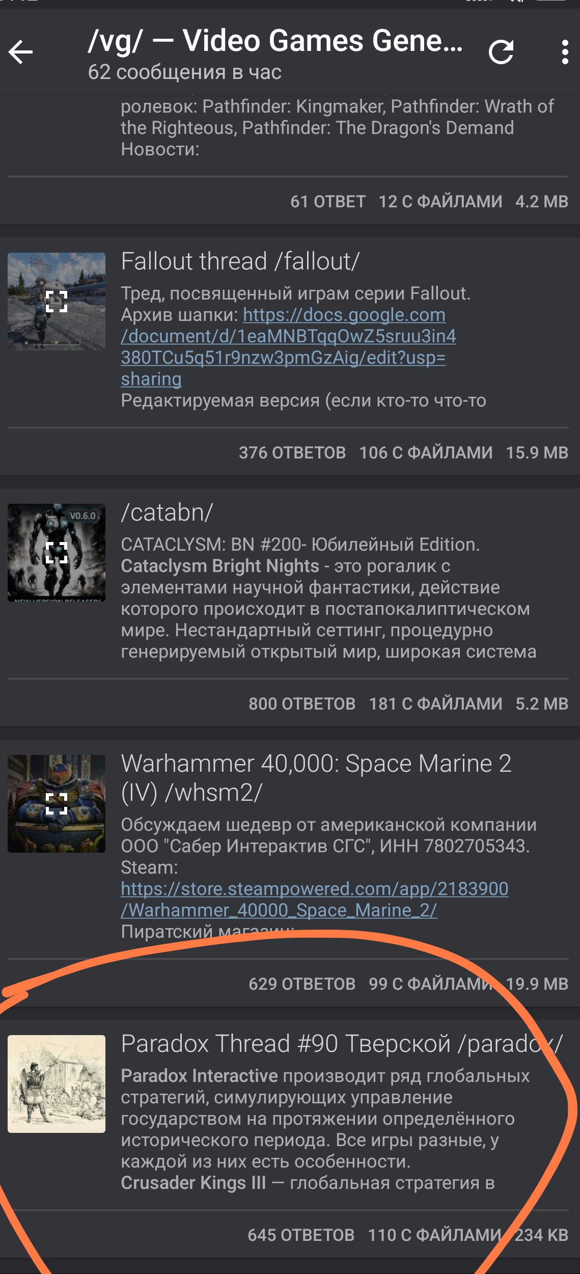
Task: Open the three-dot overflow menu
Action: [565, 52]
